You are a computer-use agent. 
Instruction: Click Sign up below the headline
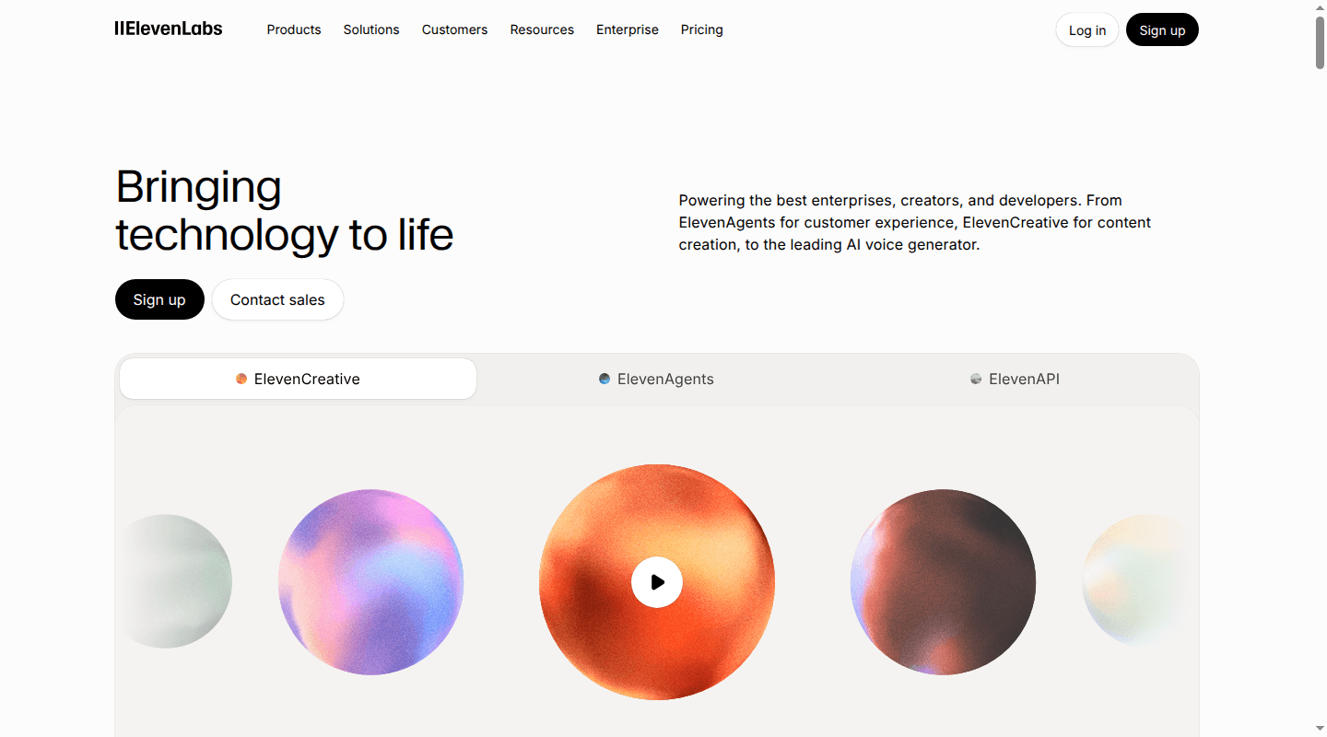(x=159, y=299)
